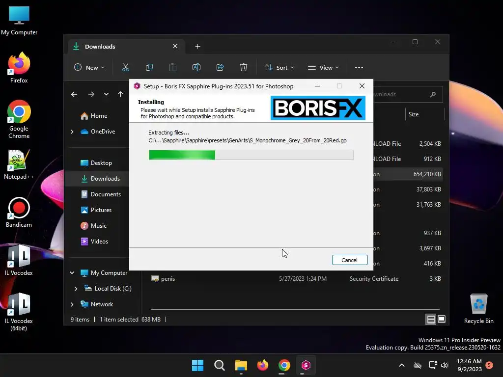Click the Cut icon in File Explorer toolbar
The width and height of the screenshot is (503, 377).
point(125,67)
